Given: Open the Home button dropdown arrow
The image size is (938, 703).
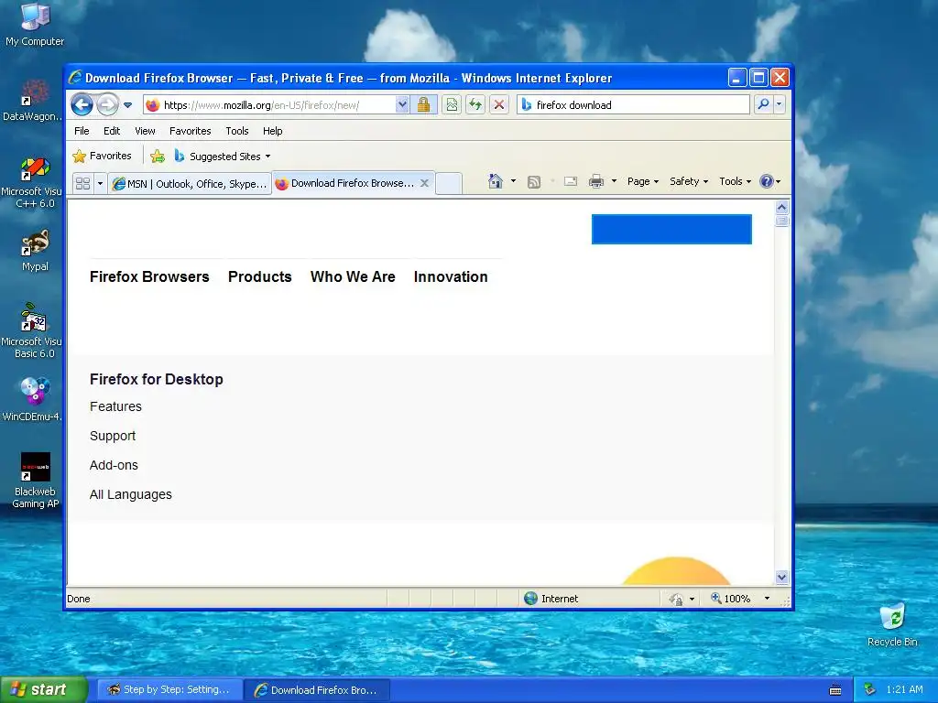Looking at the screenshot, I should coord(513,181).
